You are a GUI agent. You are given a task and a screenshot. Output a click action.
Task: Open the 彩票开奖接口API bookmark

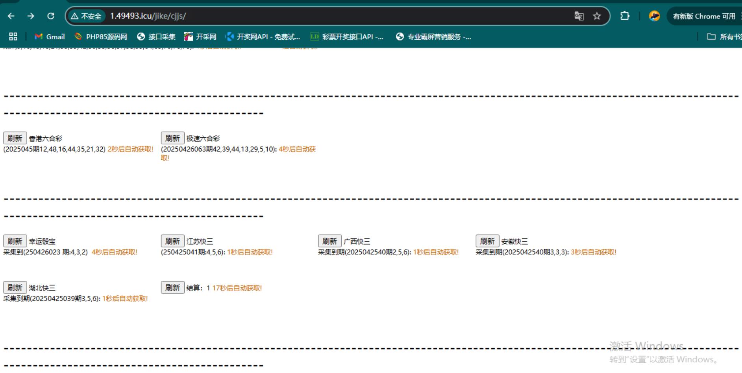point(347,37)
